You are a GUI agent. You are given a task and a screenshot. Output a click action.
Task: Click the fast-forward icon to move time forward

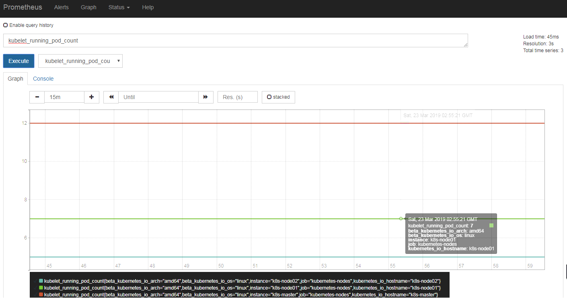pos(205,97)
